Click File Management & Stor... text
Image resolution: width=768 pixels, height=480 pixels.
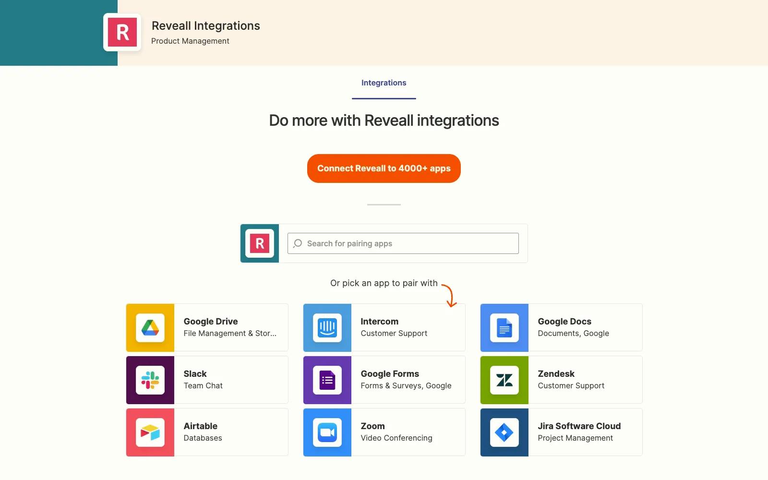click(230, 334)
